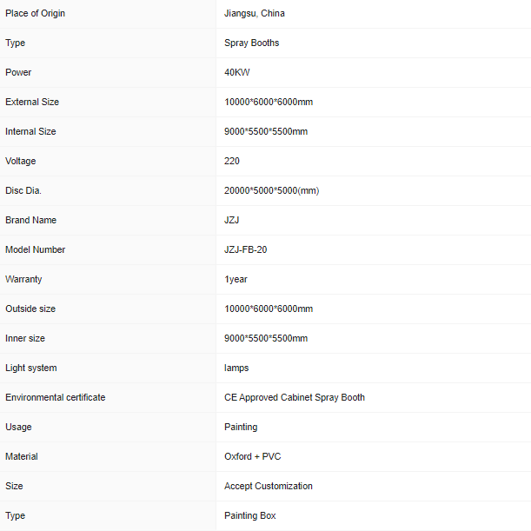Click the "Spray Booths" type value
The image size is (531, 531).
point(251,43)
